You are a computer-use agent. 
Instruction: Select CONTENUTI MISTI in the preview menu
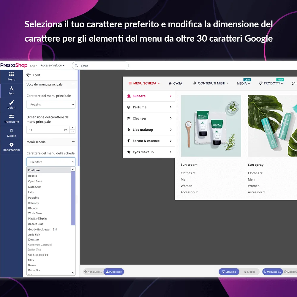click(211, 83)
